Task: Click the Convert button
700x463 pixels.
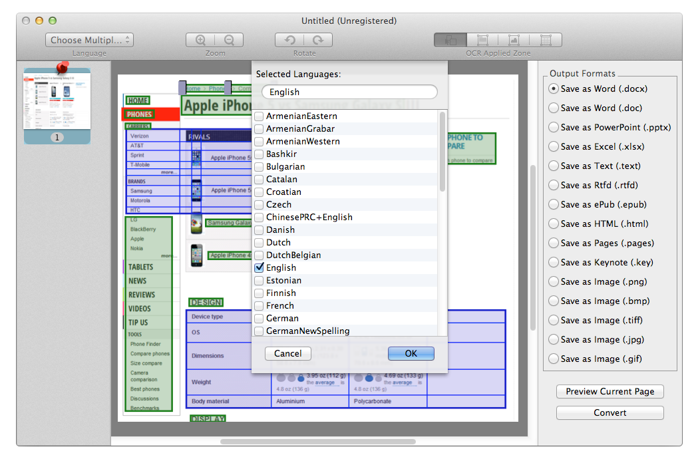Action: click(610, 413)
